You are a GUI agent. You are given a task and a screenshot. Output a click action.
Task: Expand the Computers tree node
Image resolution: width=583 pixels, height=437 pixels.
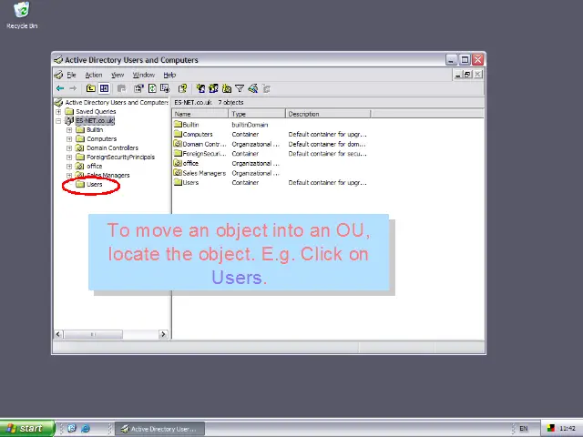(x=69, y=139)
